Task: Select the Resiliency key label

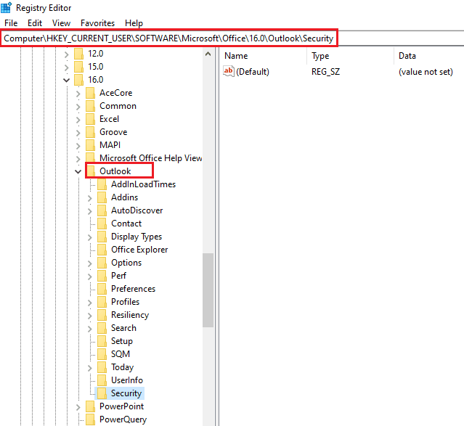Action: click(x=130, y=315)
